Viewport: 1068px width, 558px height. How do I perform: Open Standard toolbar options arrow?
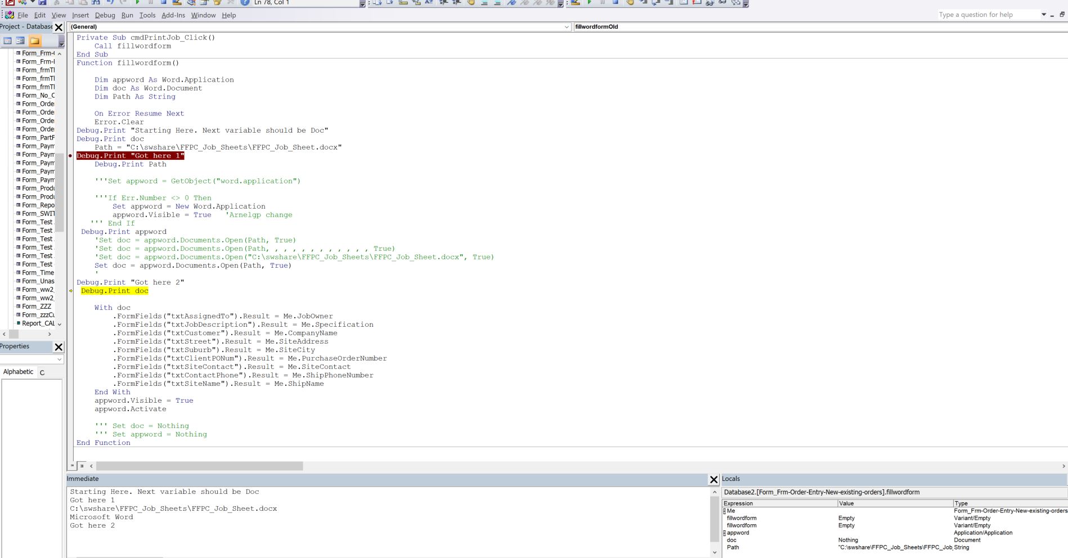[x=362, y=3]
